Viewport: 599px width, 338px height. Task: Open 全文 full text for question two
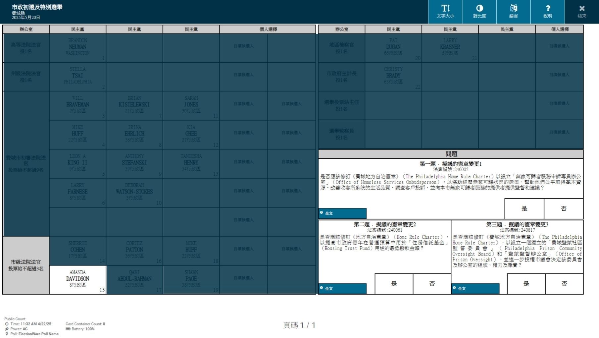coord(342,288)
